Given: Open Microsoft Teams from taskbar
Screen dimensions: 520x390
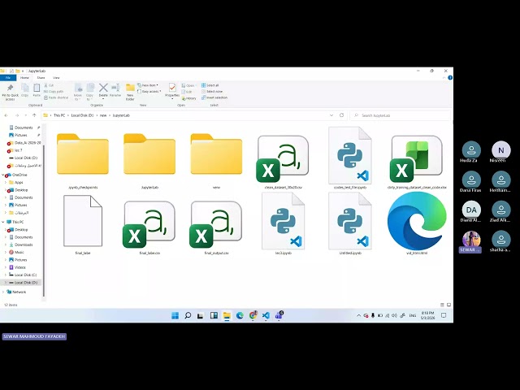Looking at the screenshot, I should [279, 315].
